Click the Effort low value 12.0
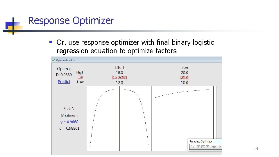Image resolution: width=279 pixels, height=157 pixels. pyautogui.click(x=119, y=83)
